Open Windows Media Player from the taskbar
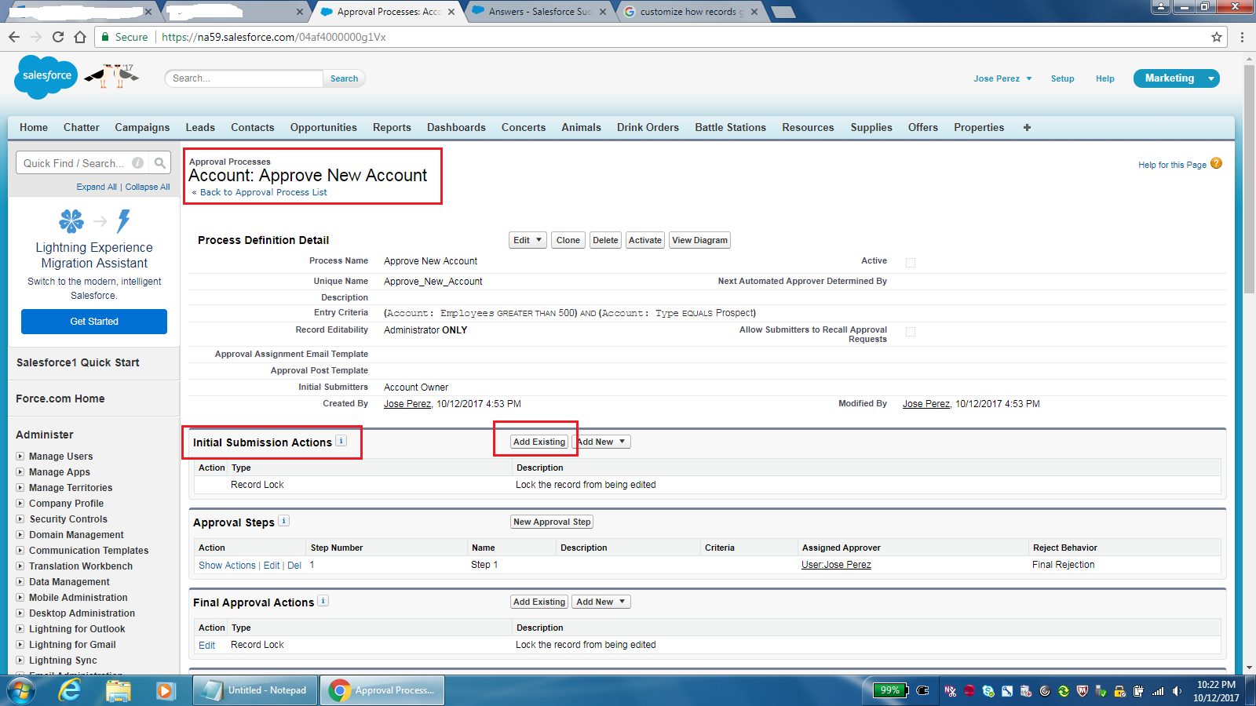The image size is (1256, 706). pos(165,690)
